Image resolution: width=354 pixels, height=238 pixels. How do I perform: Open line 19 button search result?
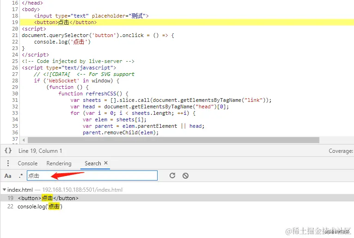tap(177, 198)
